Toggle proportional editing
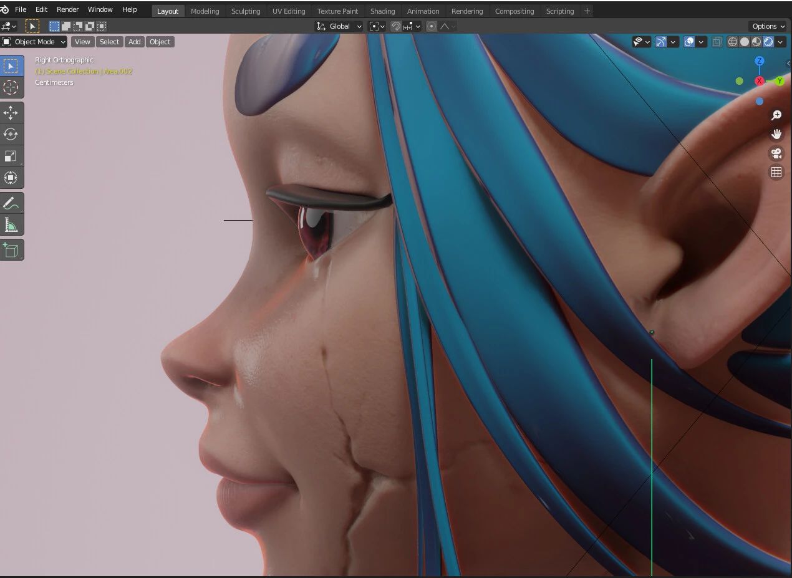The width and height of the screenshot is (792, 578). point(432,26)
